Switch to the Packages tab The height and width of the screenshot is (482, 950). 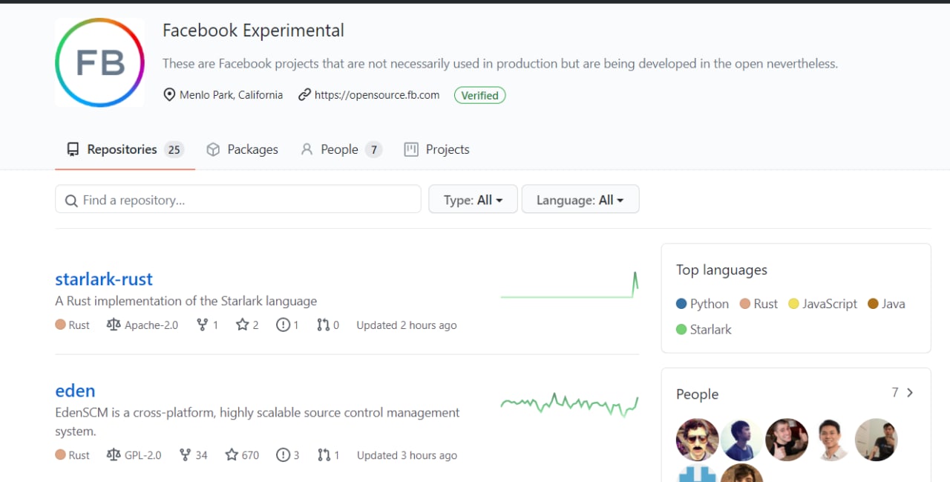(x=242, y=149)
